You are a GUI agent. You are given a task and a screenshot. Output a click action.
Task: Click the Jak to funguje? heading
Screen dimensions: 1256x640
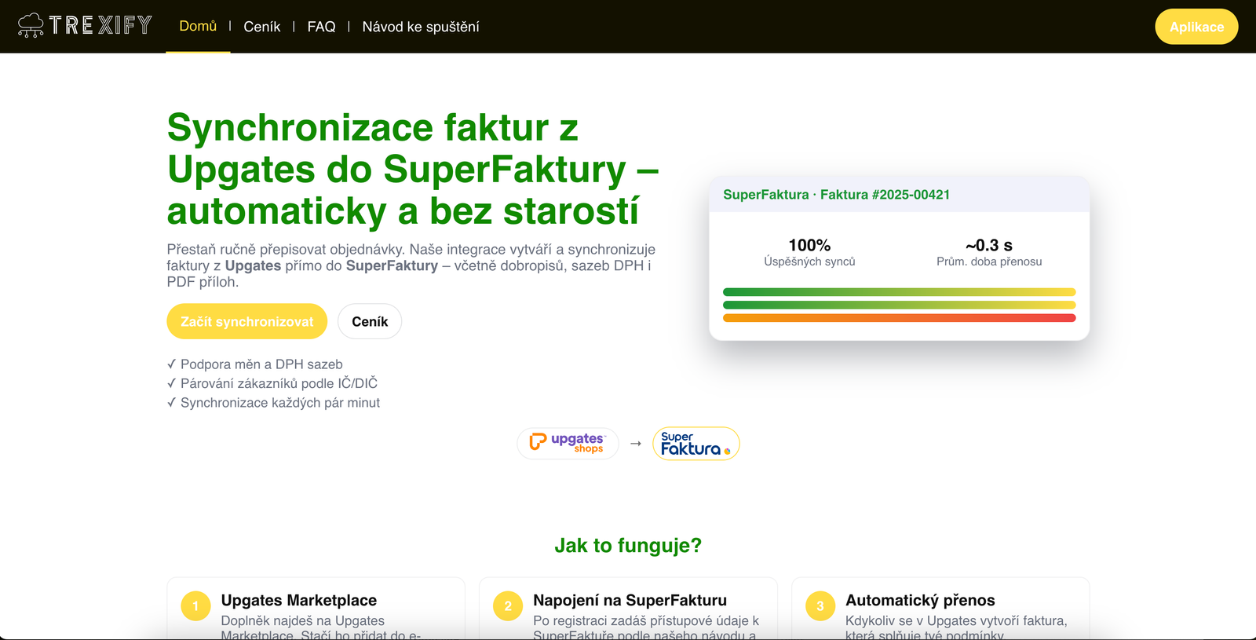(x=628, y=545)
